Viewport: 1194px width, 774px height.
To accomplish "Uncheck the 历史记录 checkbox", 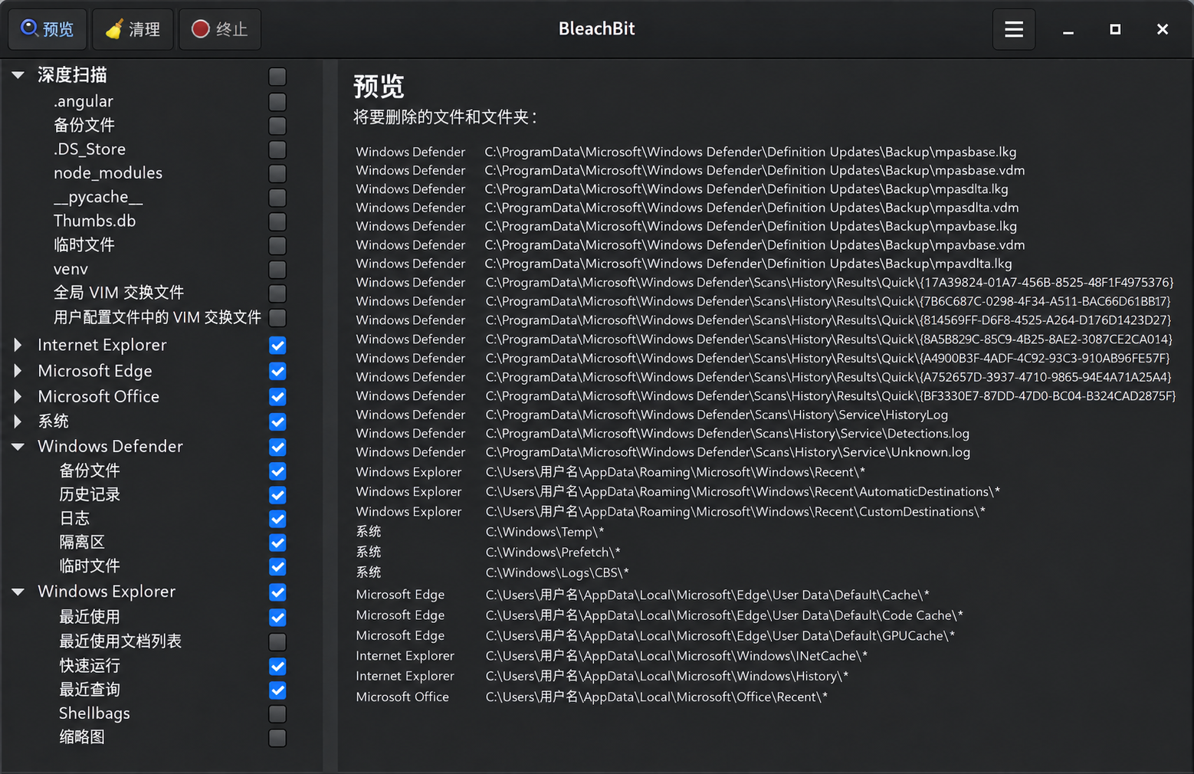I will (x=277, y=495).
